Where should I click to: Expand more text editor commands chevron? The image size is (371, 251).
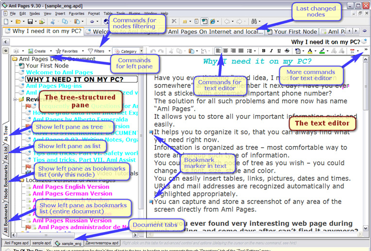point(366,50)
